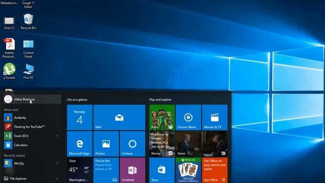The width and height of the screenshot is (325, 183).
Task: Open the Picture this phone companion tile
Action: [x=106, y=170]
